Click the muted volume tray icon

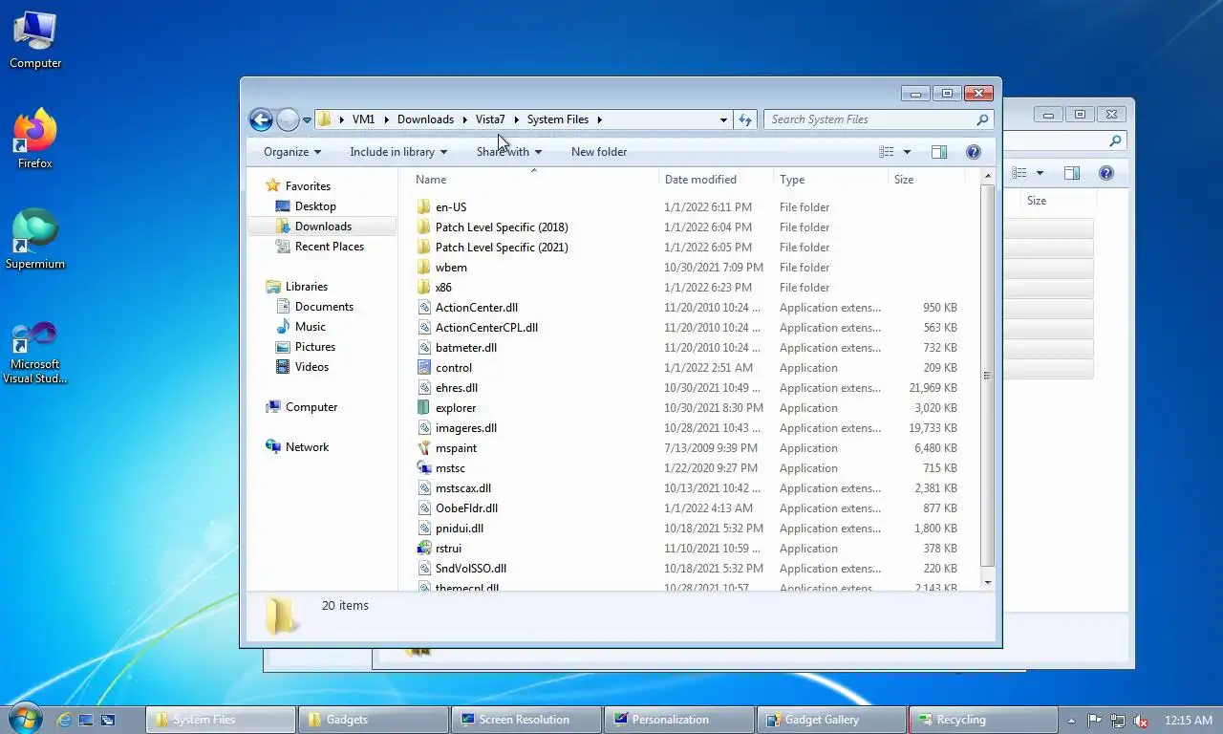[1139, 721]
